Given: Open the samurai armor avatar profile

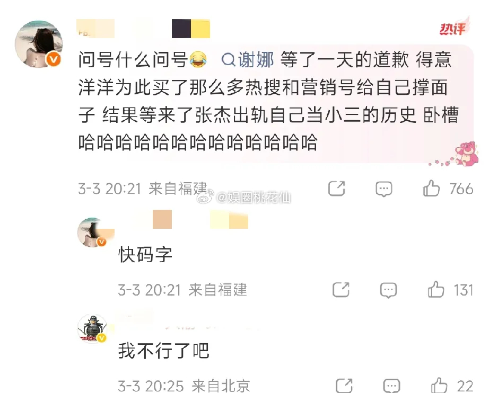Looking at the screenshot, I should tap(92, 329).
